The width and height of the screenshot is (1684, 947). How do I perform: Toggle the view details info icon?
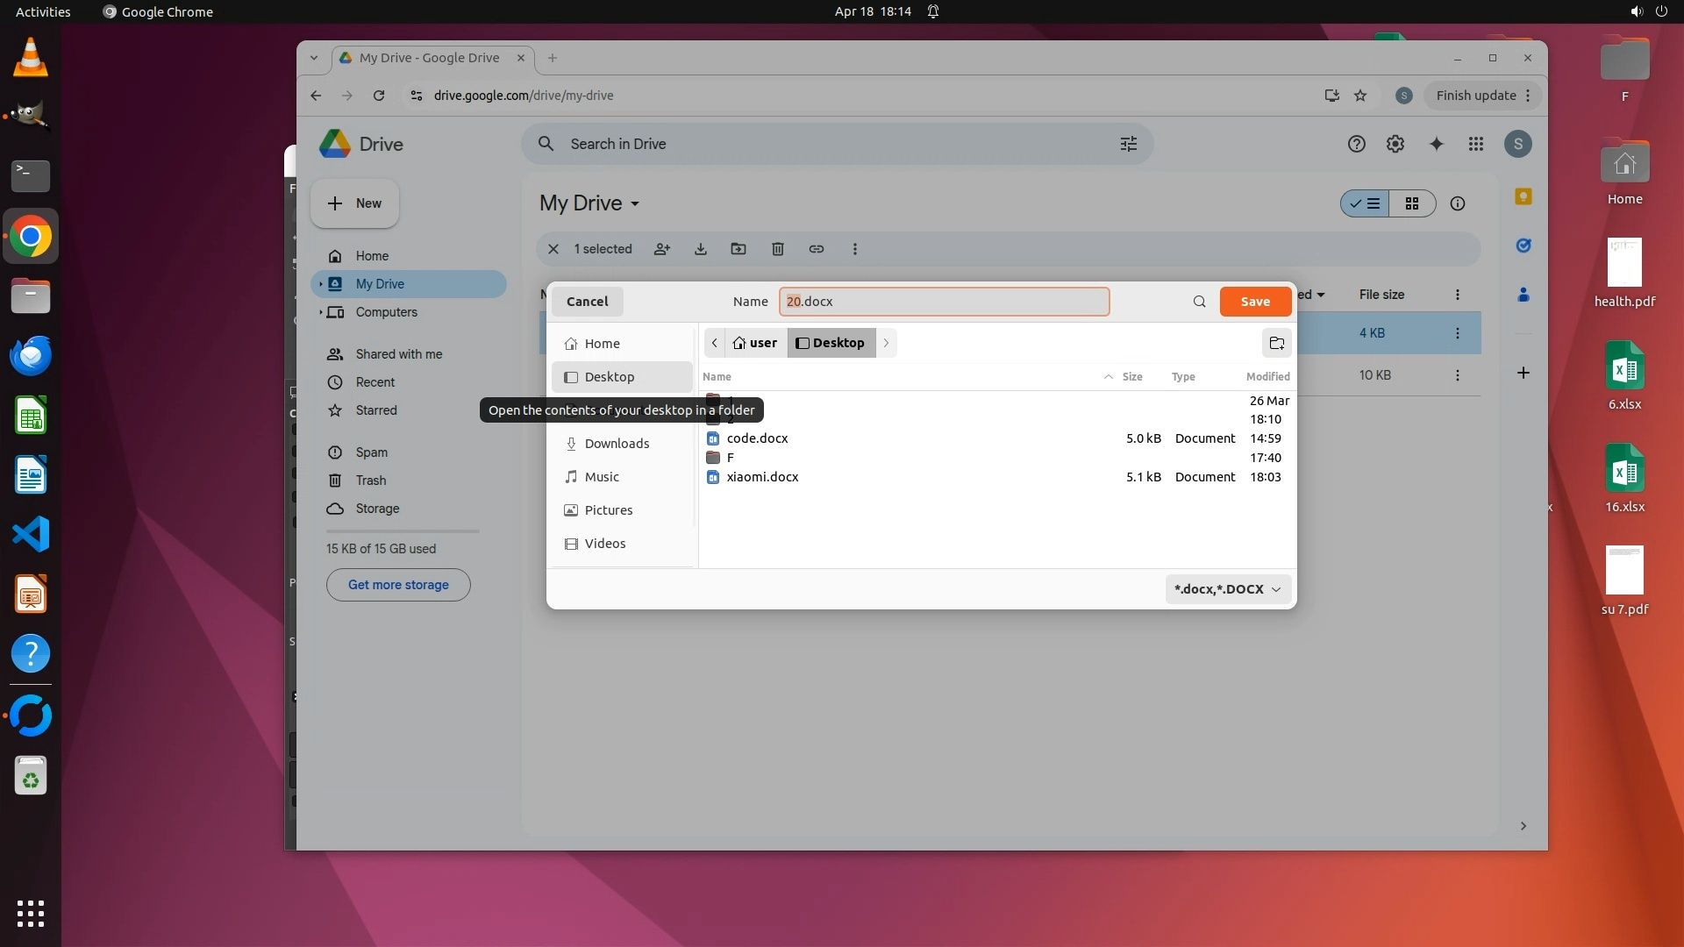click(x=1457, y=203)
